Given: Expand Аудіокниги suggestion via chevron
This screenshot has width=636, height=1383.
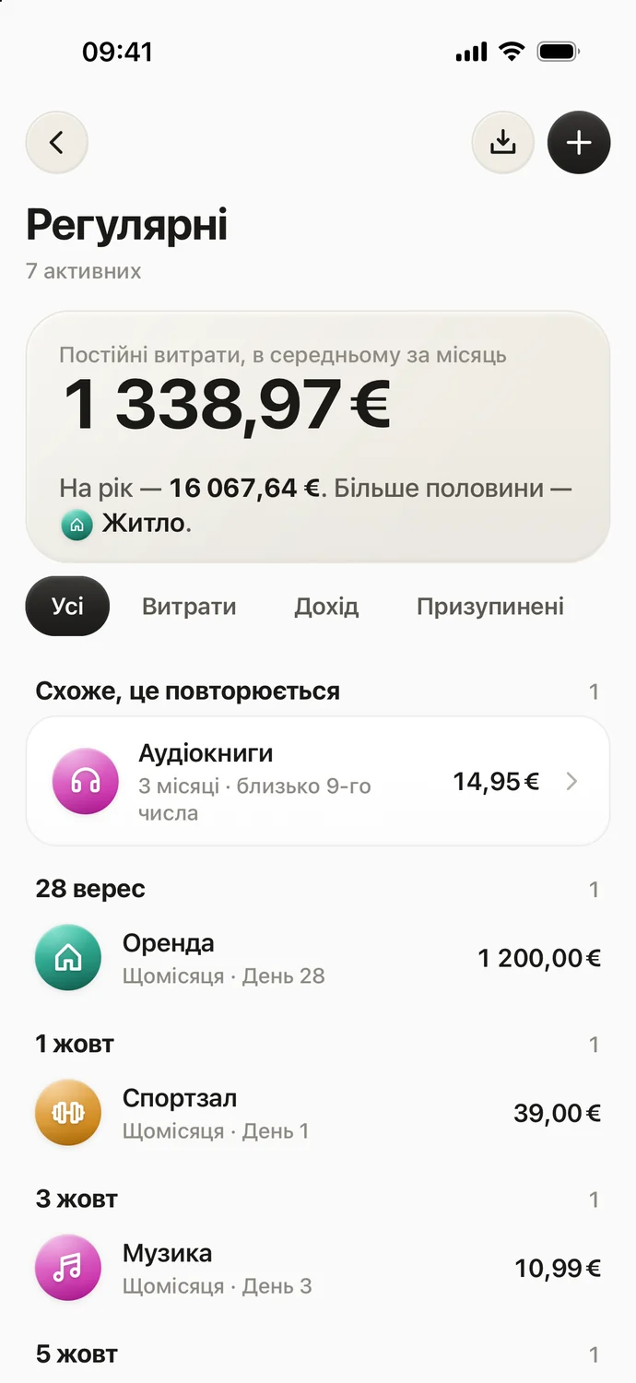Looking at the screenshot, I should 571,782.
